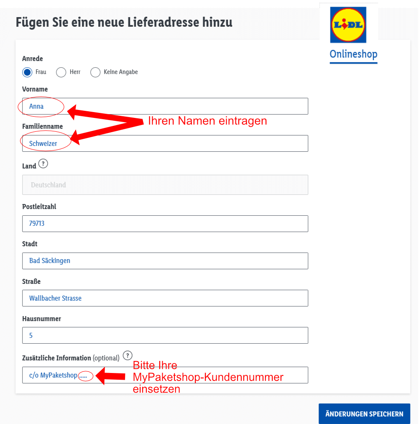This screenshot has width=419, height=424.
Task: Edit the Postleitzahl field
Action: pyautogui.click(x=165, y=224)
